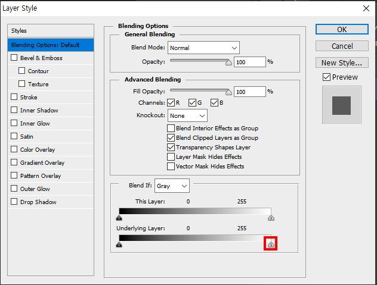Uncheck the G channel checkbox
This screenshot has width=377, height=285.
[192, 103]
